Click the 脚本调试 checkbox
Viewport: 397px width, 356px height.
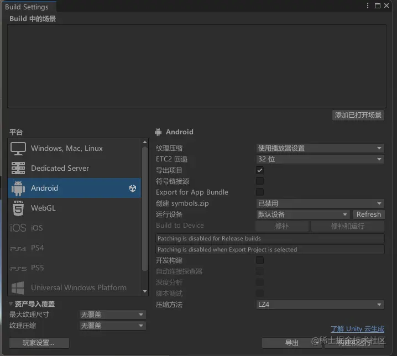click(x=260, y=294)
